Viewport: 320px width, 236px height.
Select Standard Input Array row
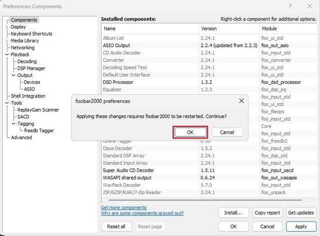(x=209, y=163)
